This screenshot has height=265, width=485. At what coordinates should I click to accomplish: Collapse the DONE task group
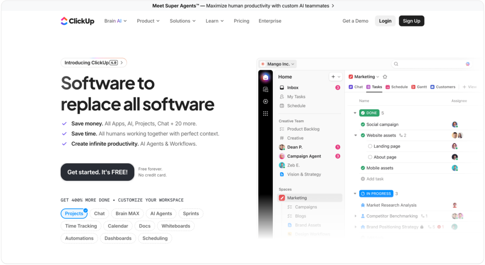pyautogui.click(x=355, y=113)
